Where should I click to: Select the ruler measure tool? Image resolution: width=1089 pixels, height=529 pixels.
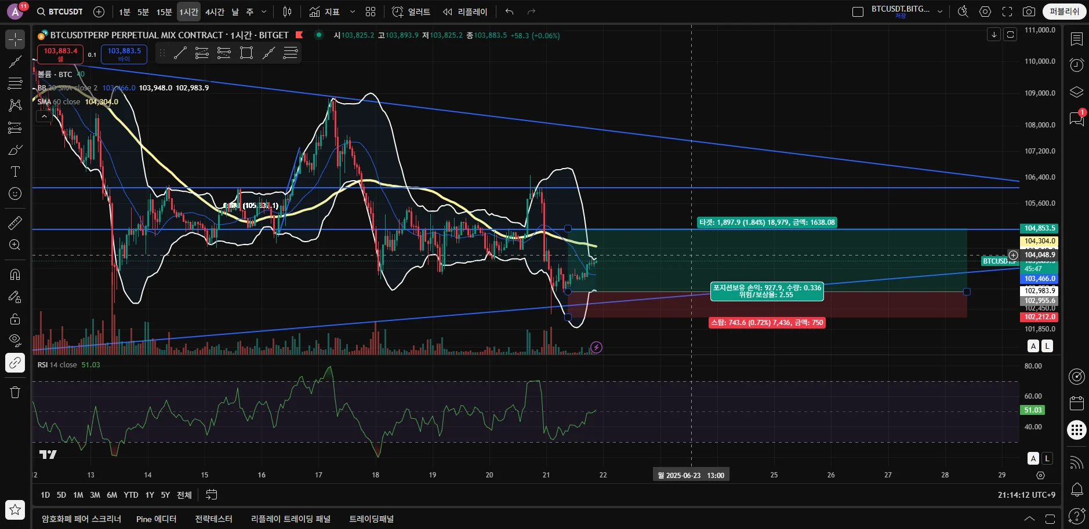(15, 222)
